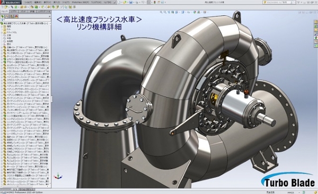This screenshot has height=194, width=318.
Task: Click the Edit Appearance sphere icon in view toolbar
Action: click(195, 12)
